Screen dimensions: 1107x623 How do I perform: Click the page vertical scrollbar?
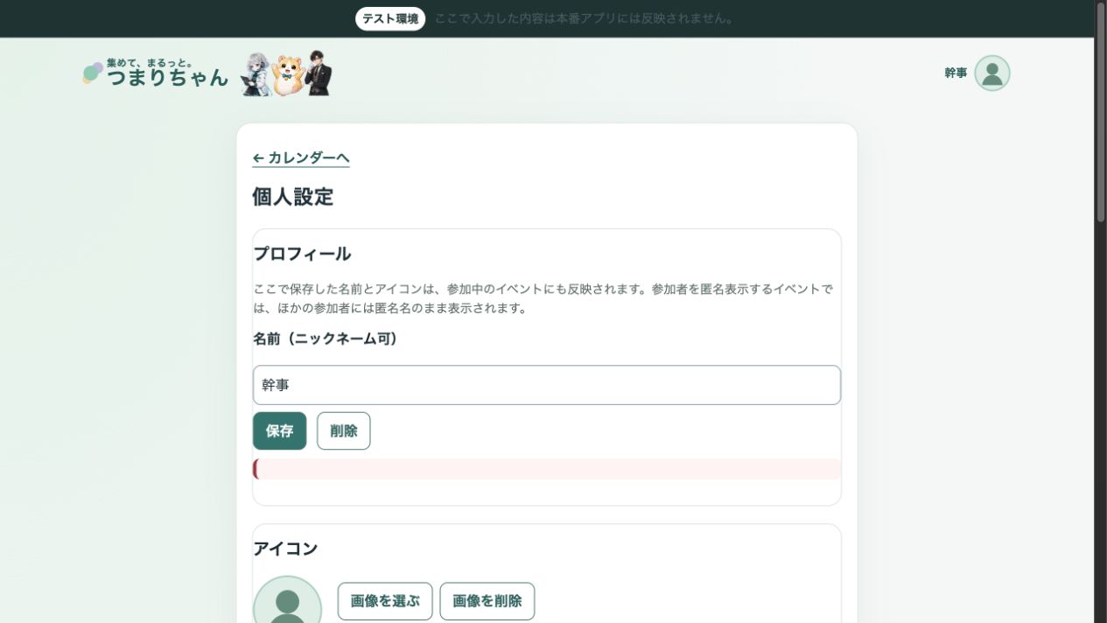click(1101, 114)
